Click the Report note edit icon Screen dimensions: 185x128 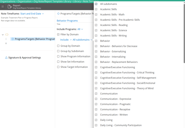point(10,7)
